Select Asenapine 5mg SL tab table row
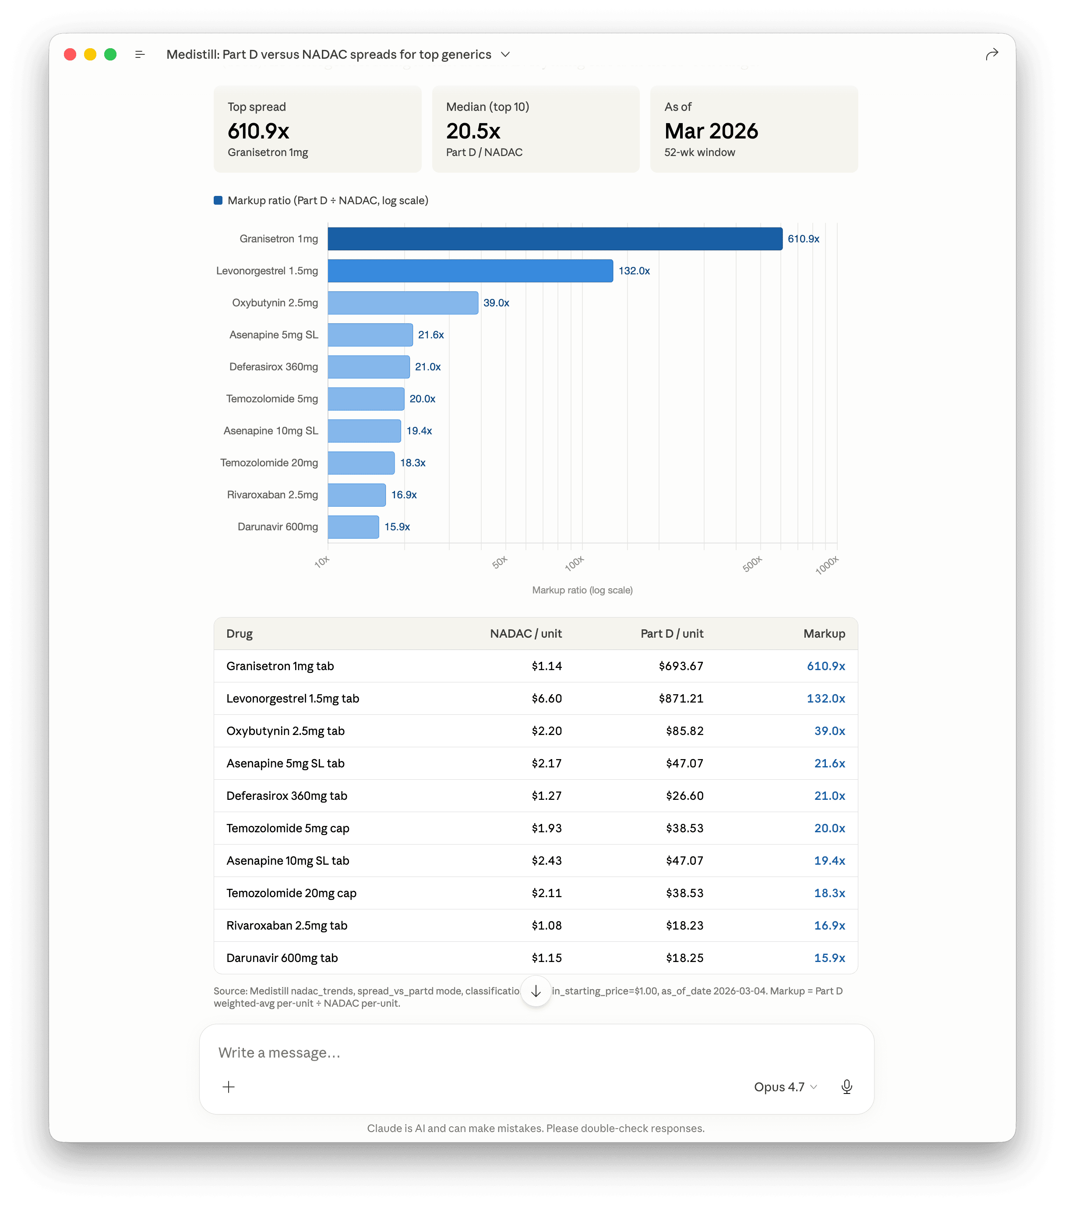This screenshot has height=1207, width=1065. click(x=536, y=763)
